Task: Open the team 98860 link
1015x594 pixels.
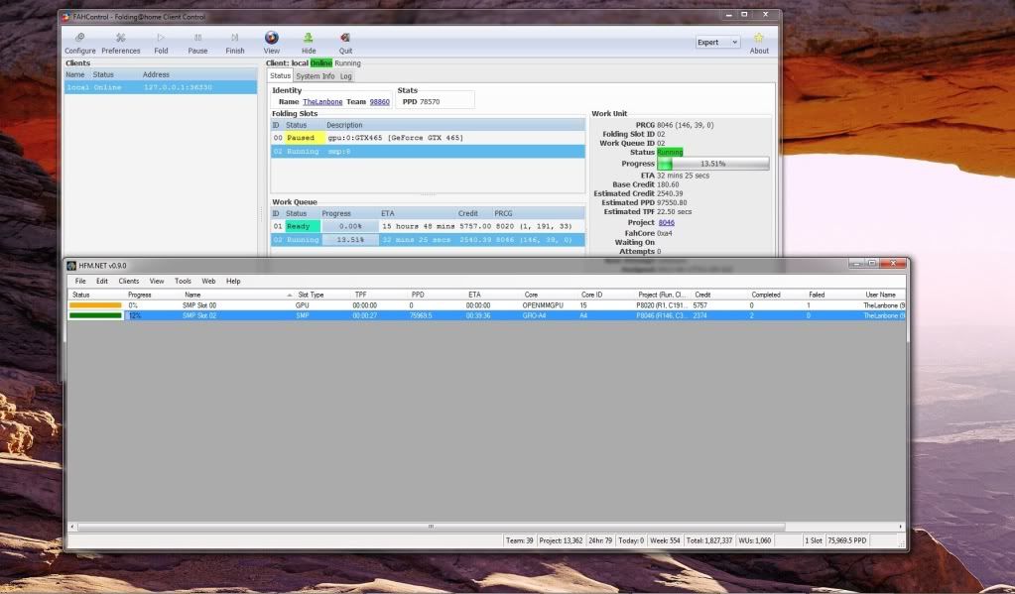Action: click(379, 101)
